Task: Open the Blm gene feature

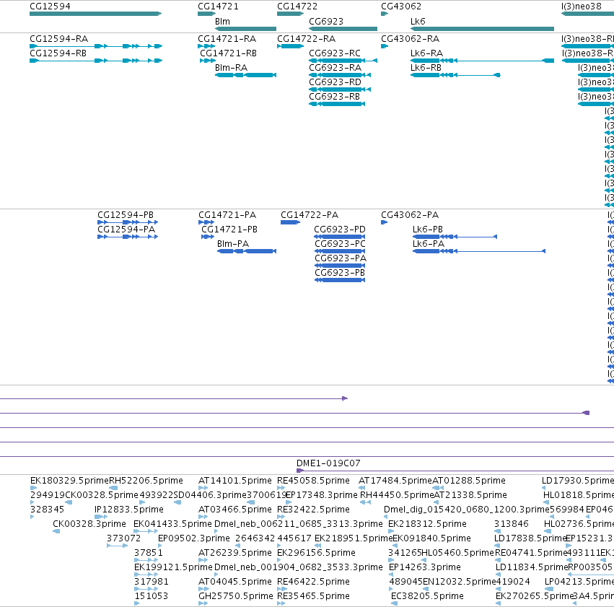Action: click(245, 29)
